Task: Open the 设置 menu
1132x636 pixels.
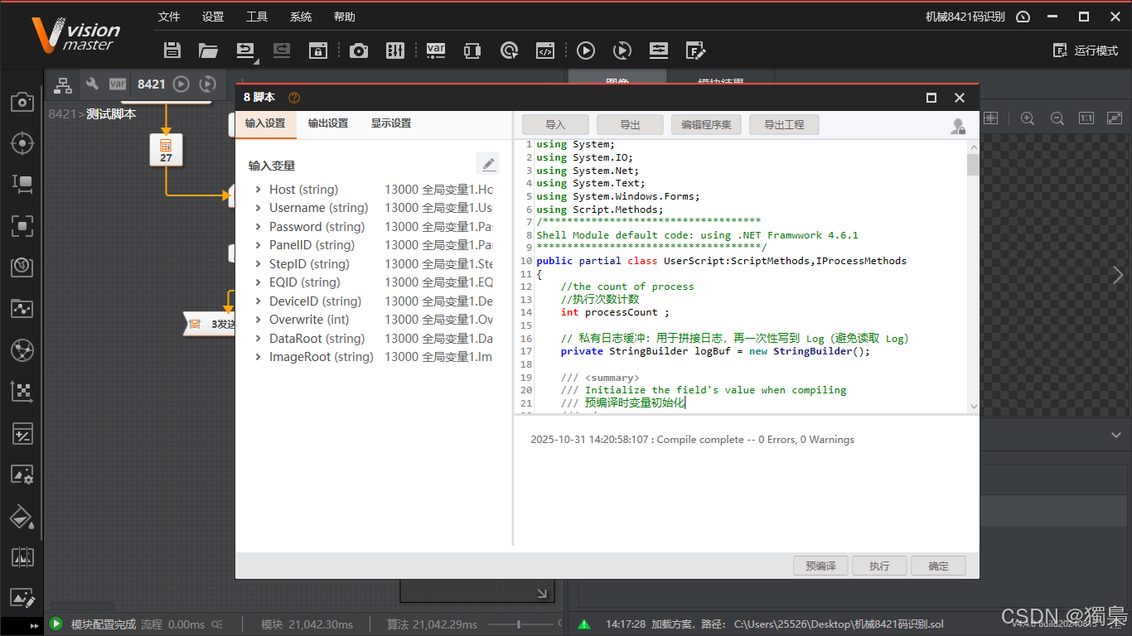Action: 213,17
